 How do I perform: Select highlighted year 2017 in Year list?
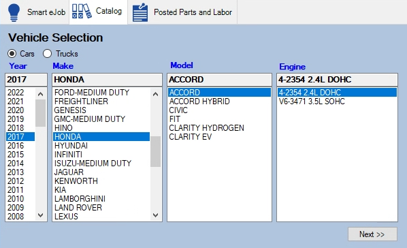coord(20,137)
